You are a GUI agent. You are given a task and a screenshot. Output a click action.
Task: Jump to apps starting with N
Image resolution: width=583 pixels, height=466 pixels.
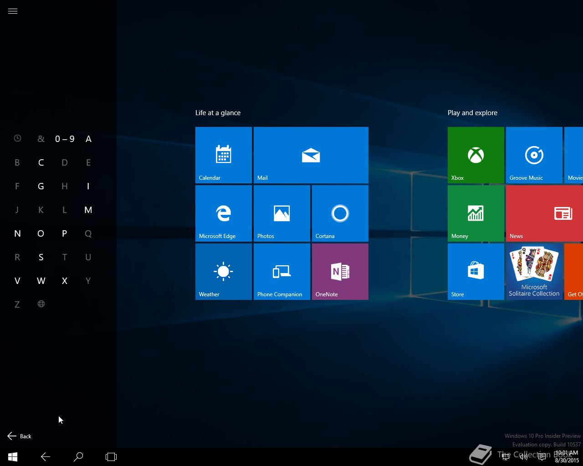17,233
